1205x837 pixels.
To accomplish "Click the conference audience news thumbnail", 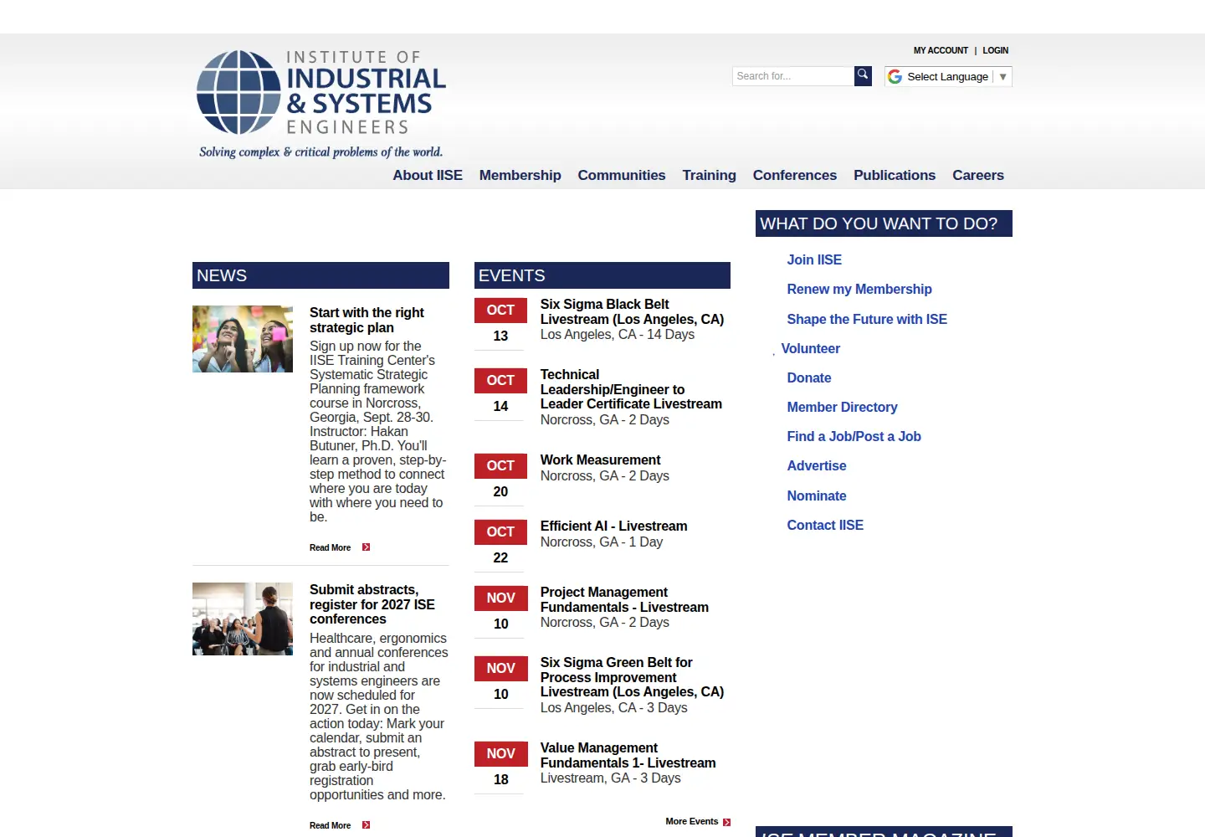I will click(243, 619).
